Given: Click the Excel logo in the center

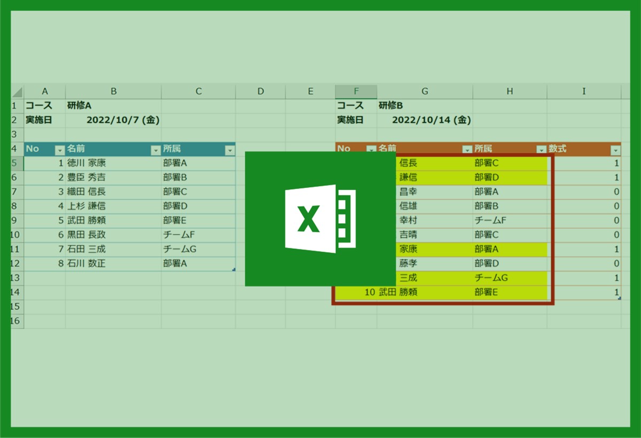Looking at the screenshot, I should [319, 218].
